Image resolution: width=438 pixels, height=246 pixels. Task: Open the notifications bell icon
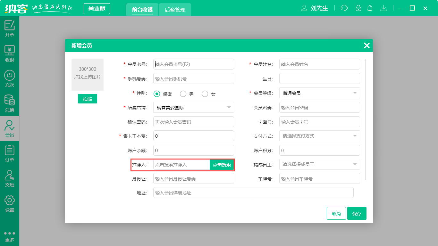370,8
